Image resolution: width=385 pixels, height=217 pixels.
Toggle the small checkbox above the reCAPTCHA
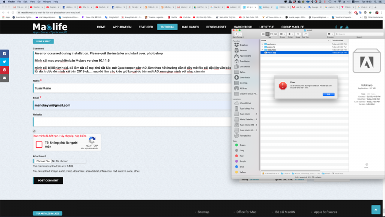coord(34,131)
